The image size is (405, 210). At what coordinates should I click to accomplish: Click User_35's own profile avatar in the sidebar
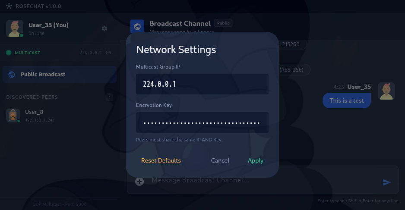15,28
